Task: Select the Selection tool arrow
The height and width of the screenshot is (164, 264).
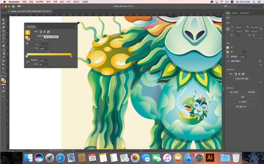Action: (4, 16)
